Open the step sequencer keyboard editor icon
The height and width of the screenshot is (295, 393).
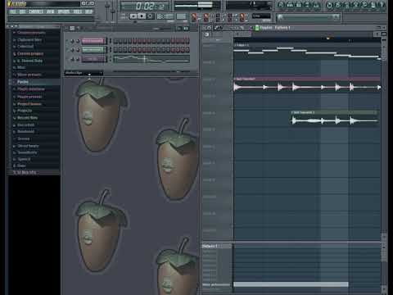(186, 29)
